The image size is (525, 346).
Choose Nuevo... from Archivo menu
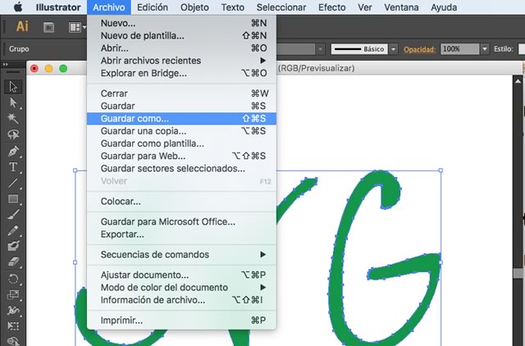(181, 23)
